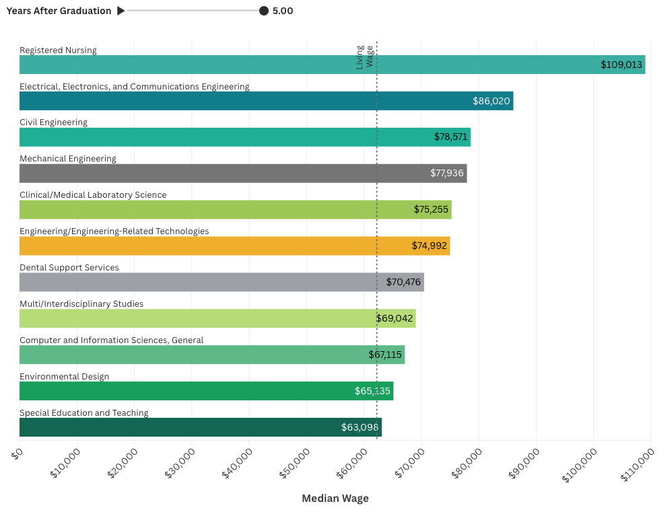670x514 pixels.
Task: Click the Years After Graduation slider track
Action: (x=196, y=11)
